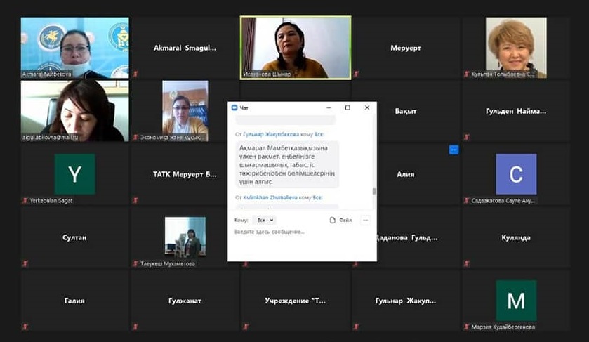The image size is (589, 342).
Task: Minimize the chat window
Action: (x=329, y=108)
